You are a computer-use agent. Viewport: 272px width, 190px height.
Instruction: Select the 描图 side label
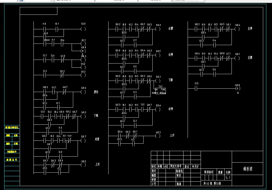pos(8,135)
